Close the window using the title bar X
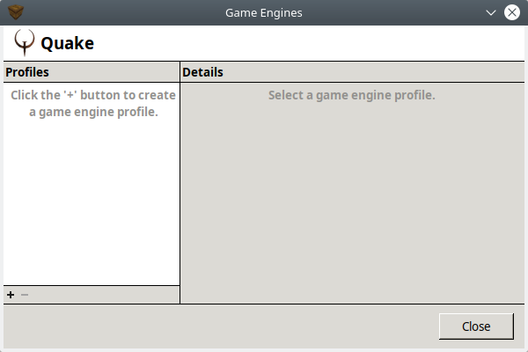 [x=512, y=12]
